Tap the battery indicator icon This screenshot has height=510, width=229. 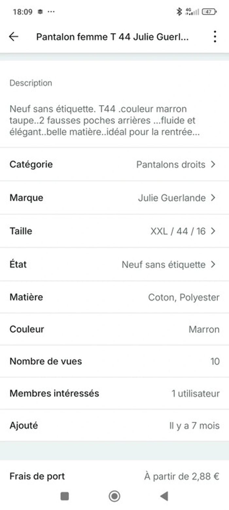point(209,12)
